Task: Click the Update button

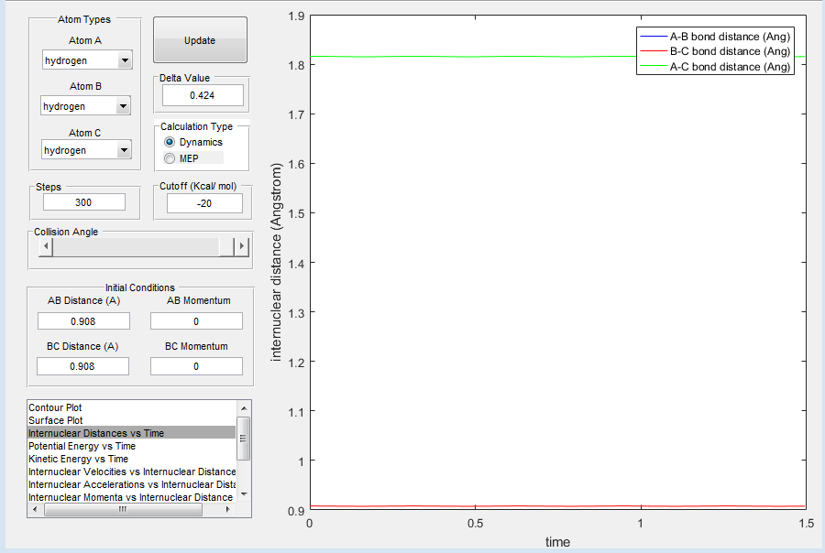Action: click(200, 40)
